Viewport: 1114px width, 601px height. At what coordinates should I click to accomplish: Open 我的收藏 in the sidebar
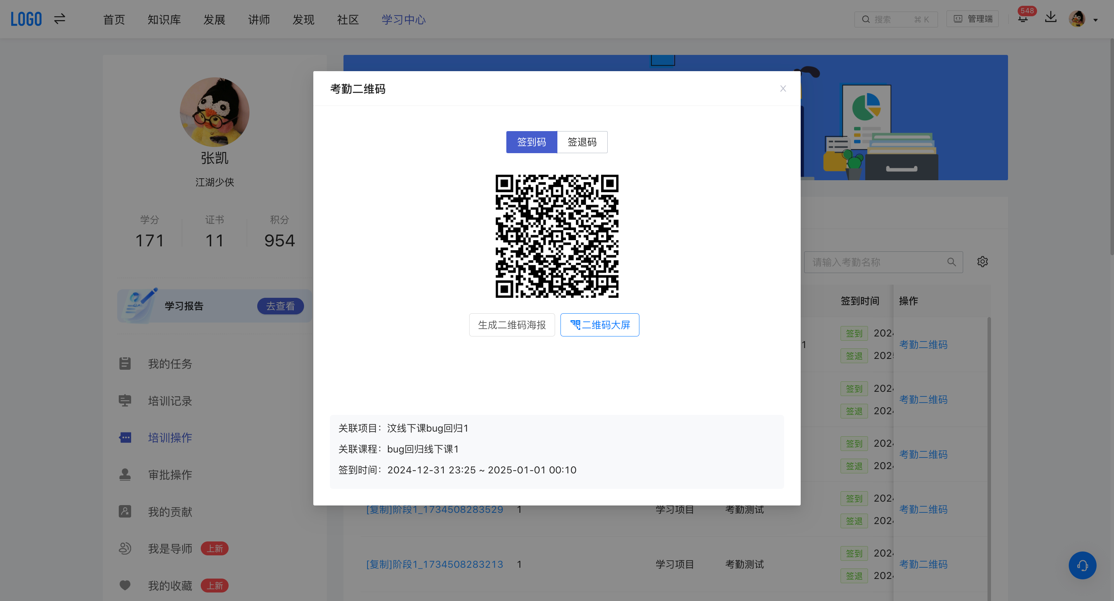(170, 586)
